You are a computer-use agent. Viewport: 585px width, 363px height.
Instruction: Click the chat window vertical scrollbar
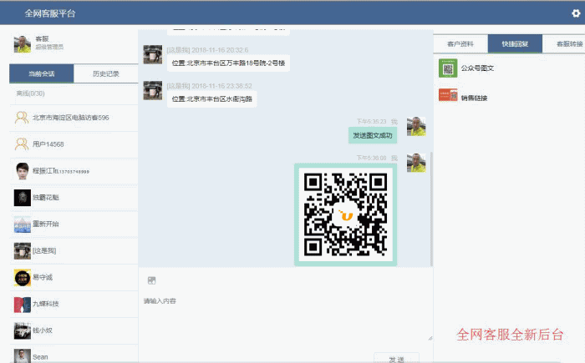pos(431,209)
